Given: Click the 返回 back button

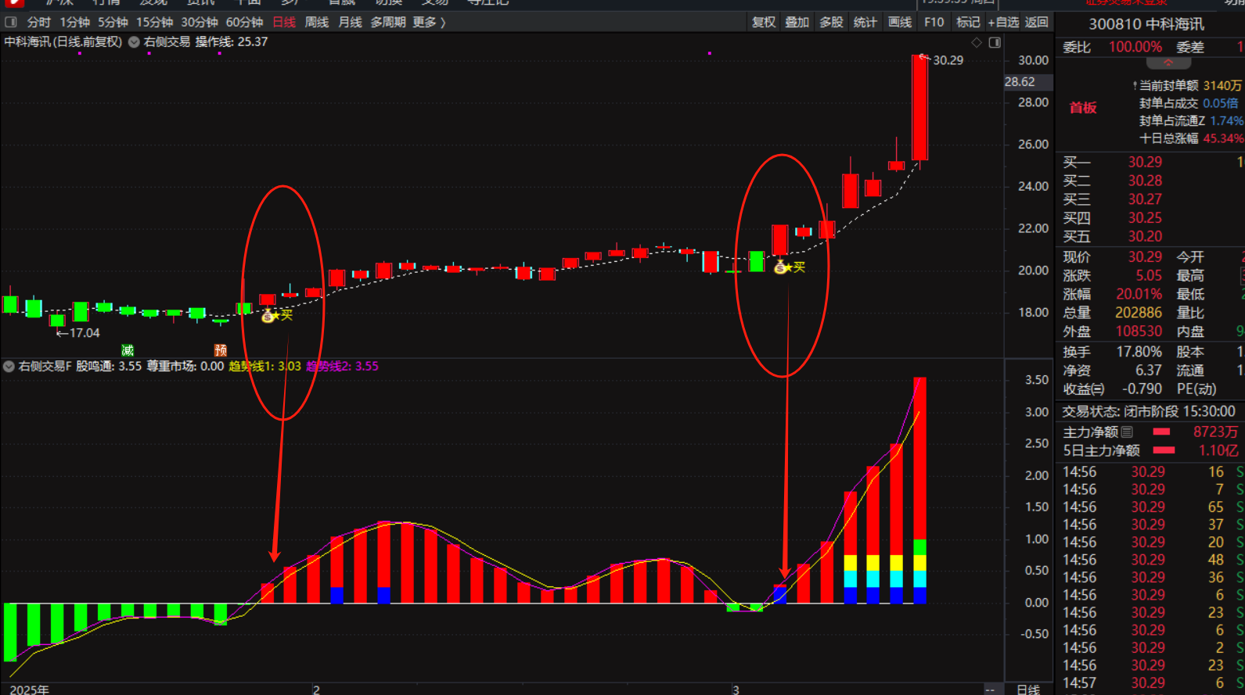Looking at the screenshot, I should 1037,22.
